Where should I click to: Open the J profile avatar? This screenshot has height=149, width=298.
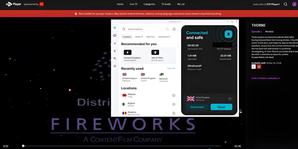[294, 4]
